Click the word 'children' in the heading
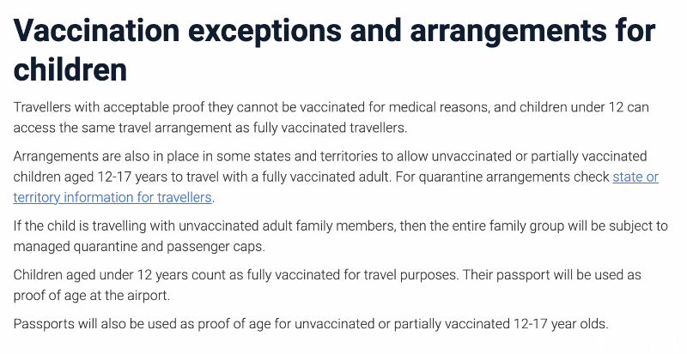 (x=70, y=69)
